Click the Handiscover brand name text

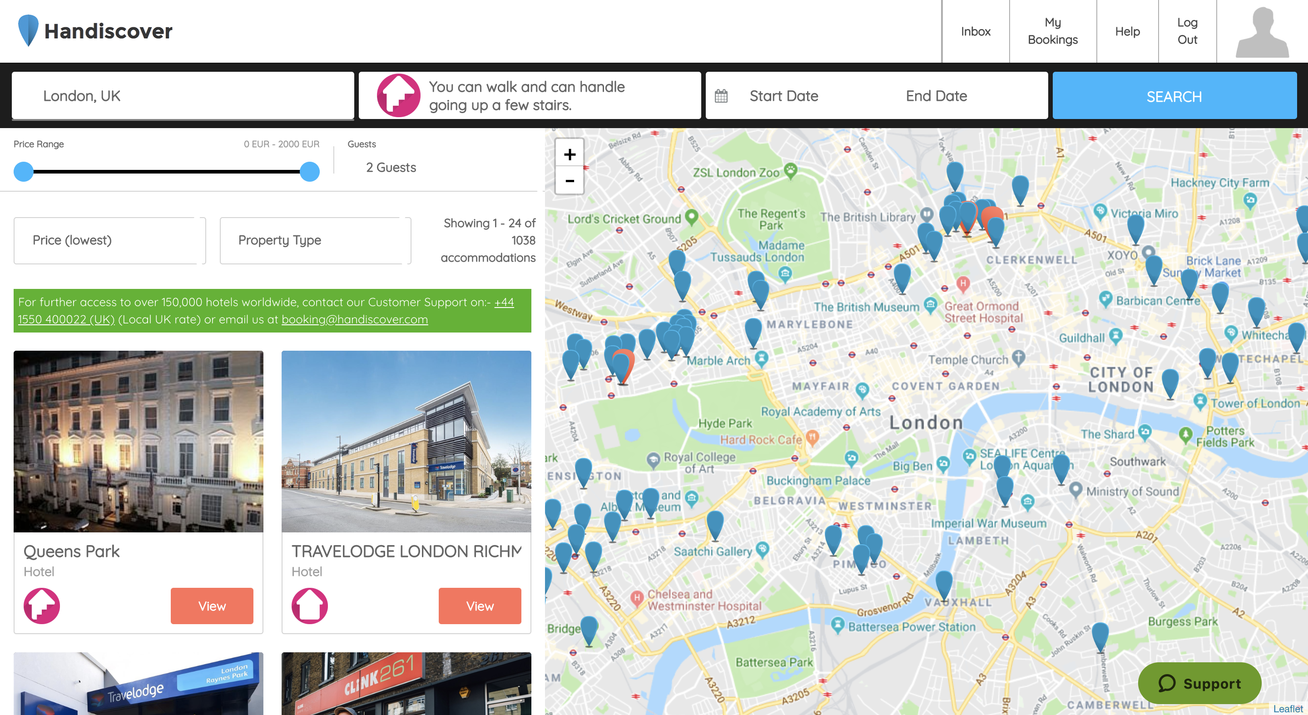[x=108, y=31]
